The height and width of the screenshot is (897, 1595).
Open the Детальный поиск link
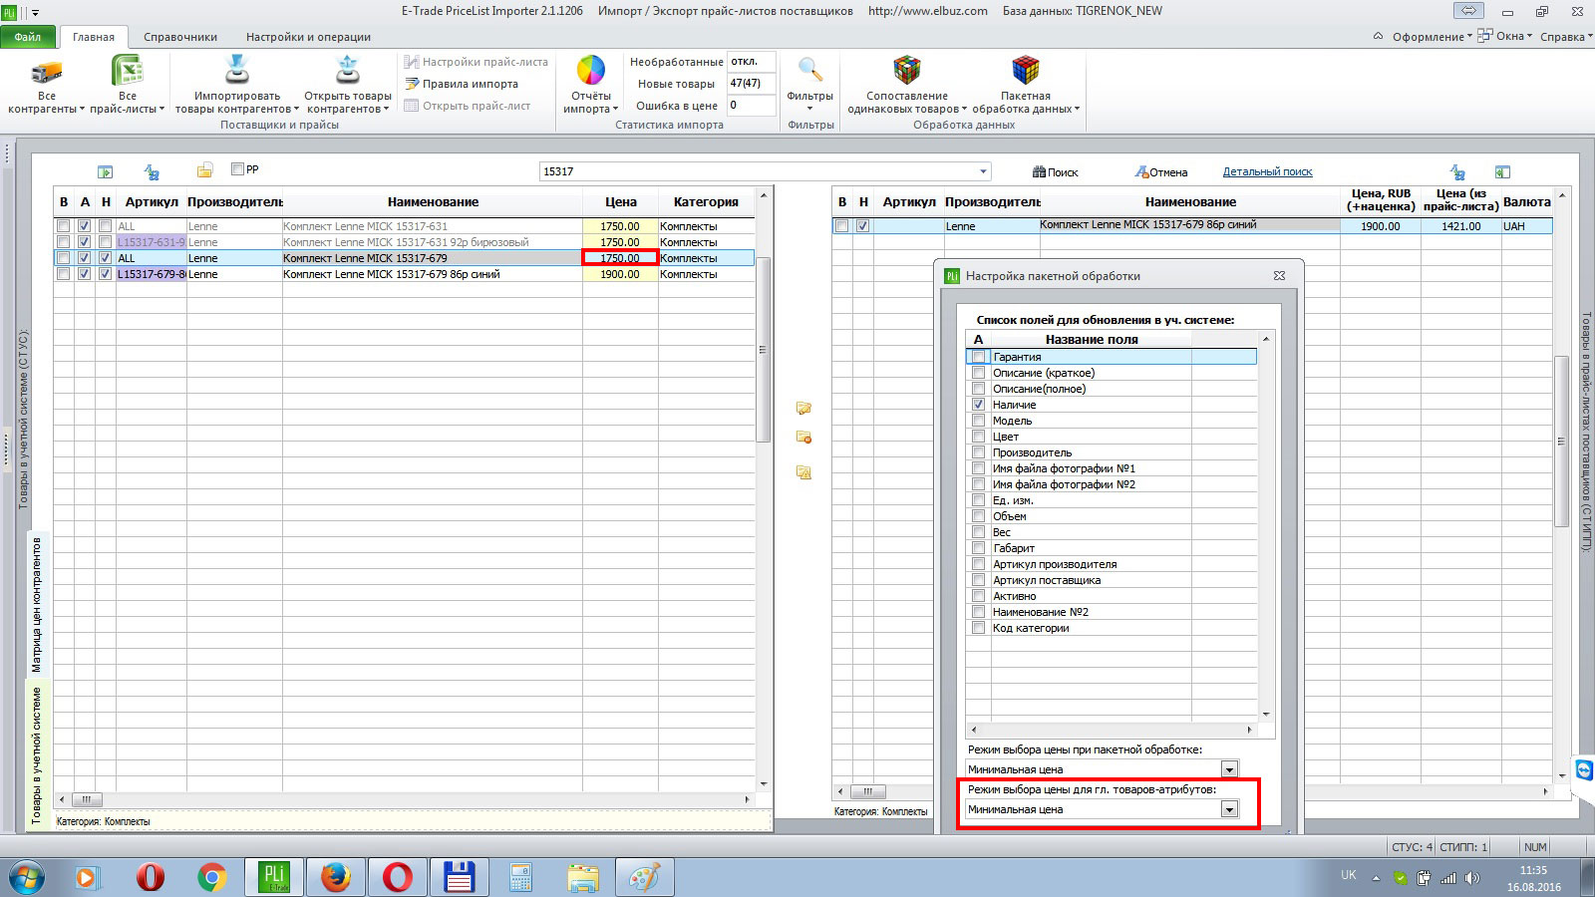pyautogui.click(x=1268, y=171)
